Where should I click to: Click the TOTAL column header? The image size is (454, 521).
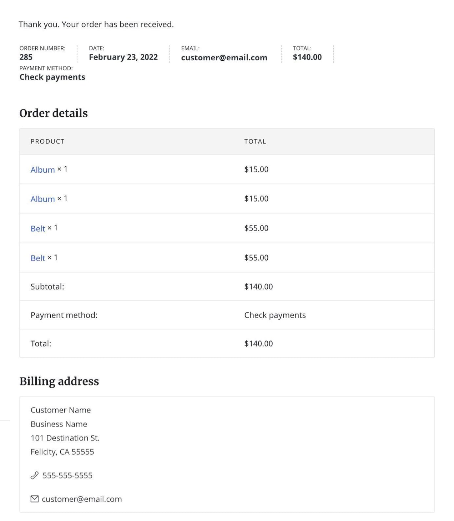click(x=255, y=141)
